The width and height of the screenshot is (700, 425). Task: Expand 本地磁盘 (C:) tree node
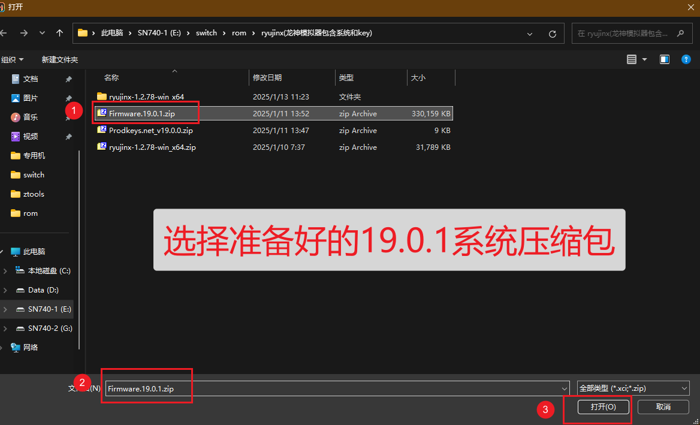[5, 271]
